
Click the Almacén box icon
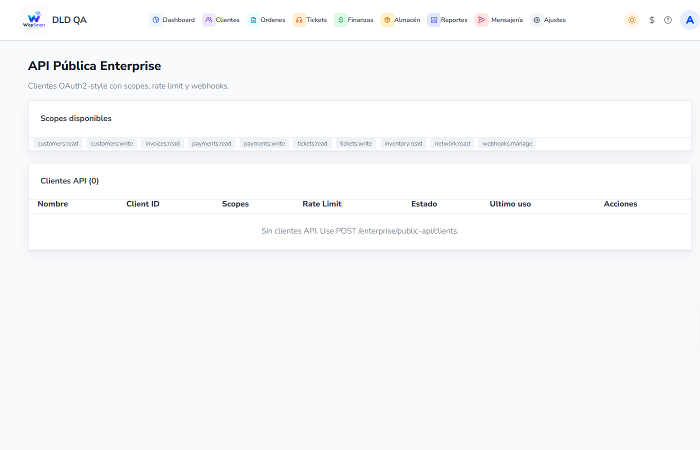[x=387, y=20]
